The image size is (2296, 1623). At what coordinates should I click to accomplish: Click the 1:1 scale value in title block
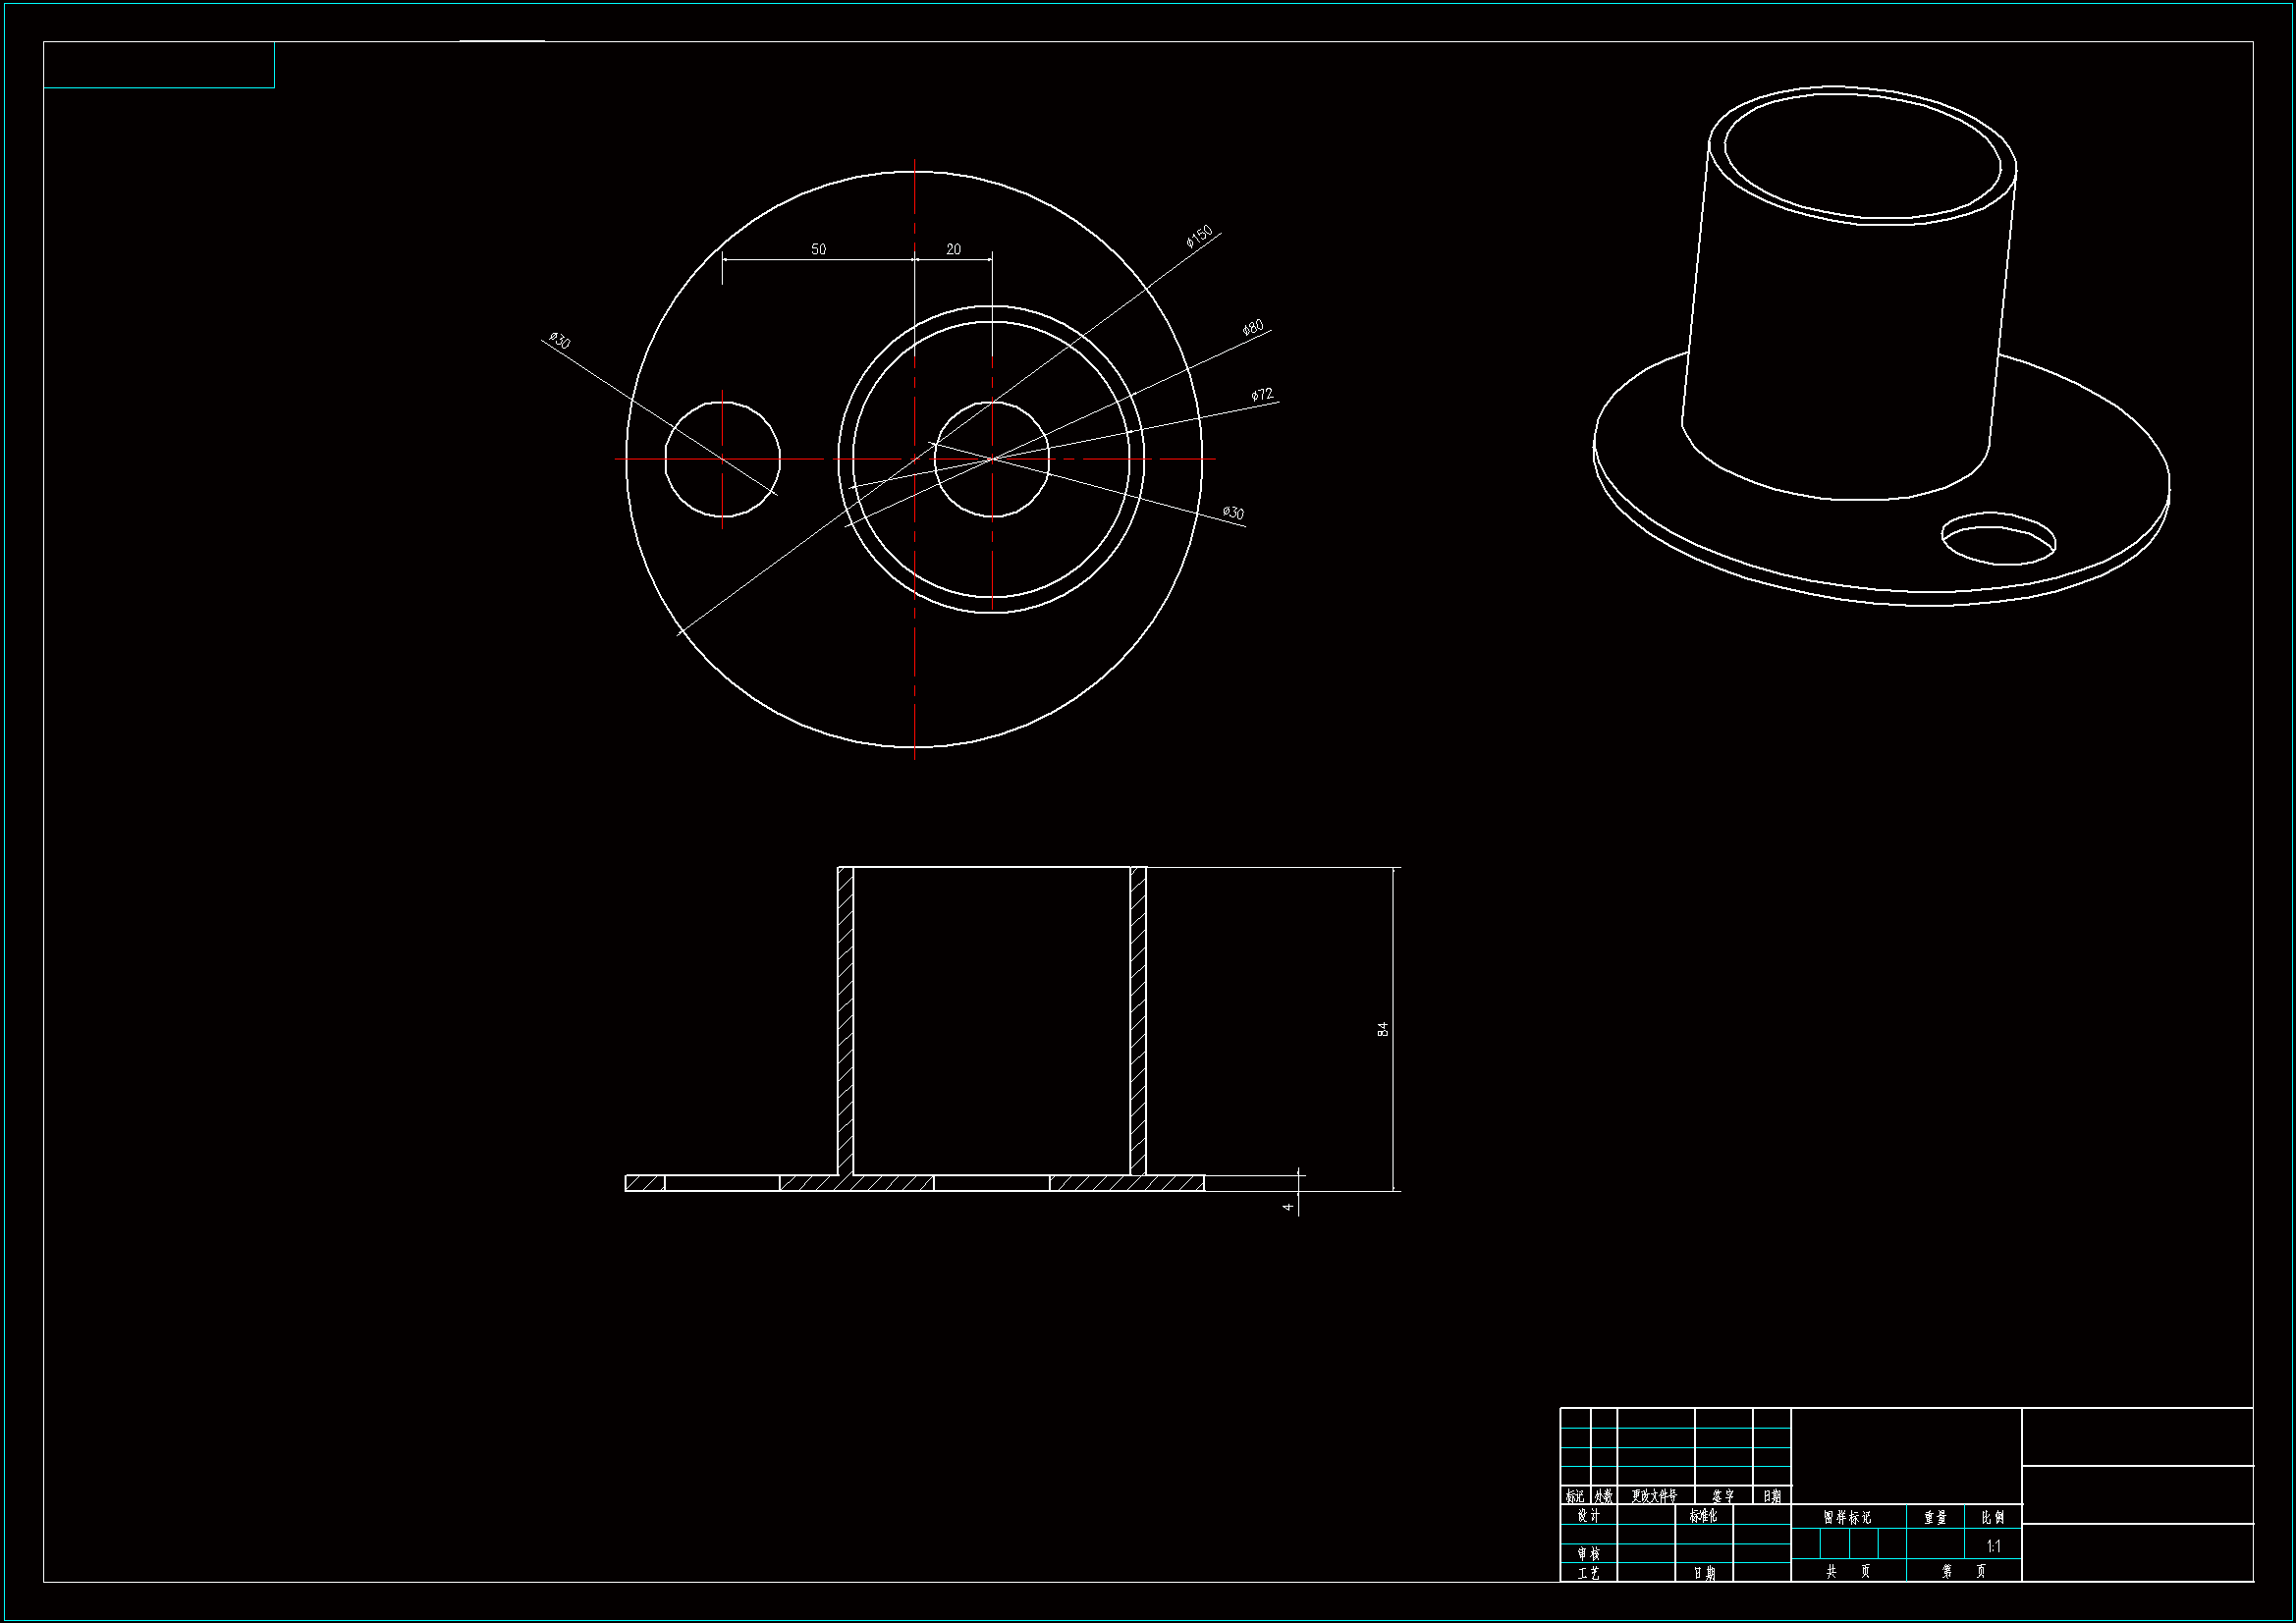click(x=1993, y=1546)
